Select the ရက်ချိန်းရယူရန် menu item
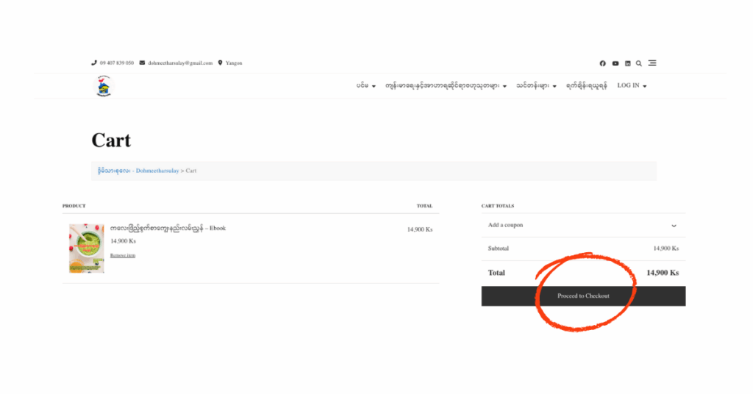This screenshot has height=394, width=753. coord(586,86)
